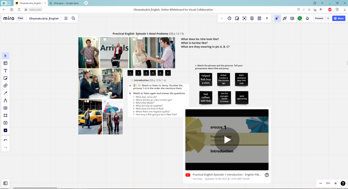Go back in the browser
Viewport: 348px width, 189px height.
[4, 10]
